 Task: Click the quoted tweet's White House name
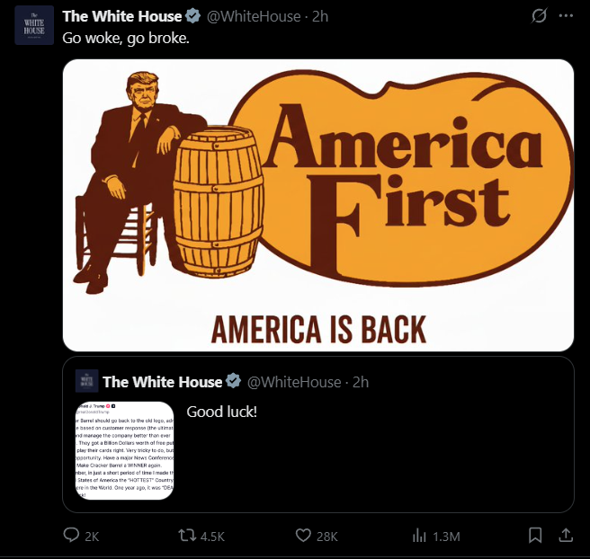pyautogui.click(x=162, y=382)
